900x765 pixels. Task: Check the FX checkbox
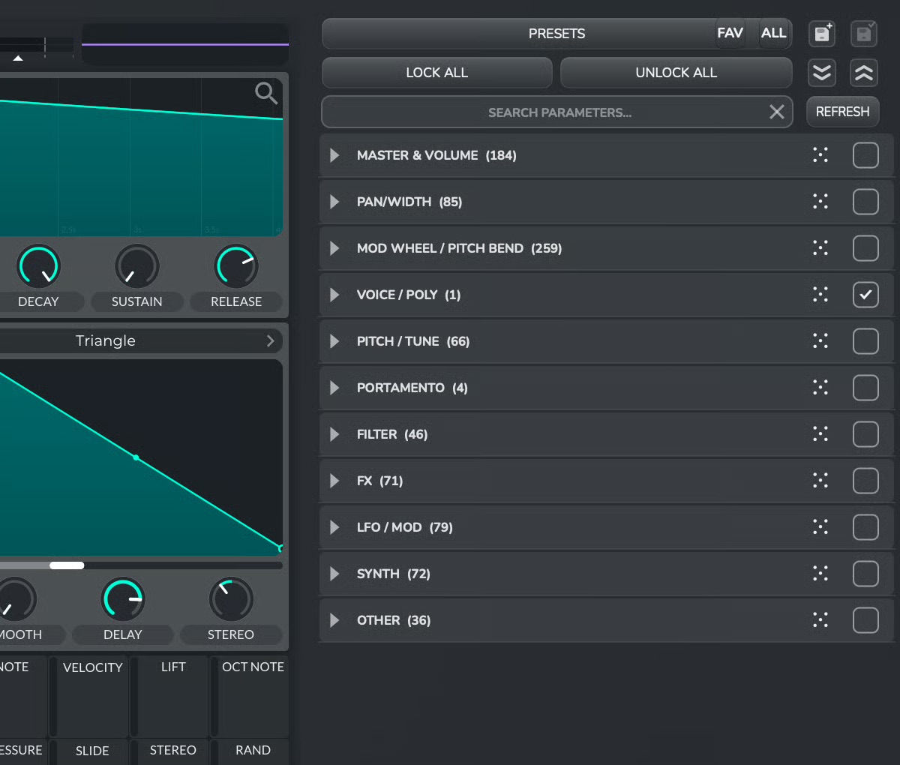(x=865, y=481)
